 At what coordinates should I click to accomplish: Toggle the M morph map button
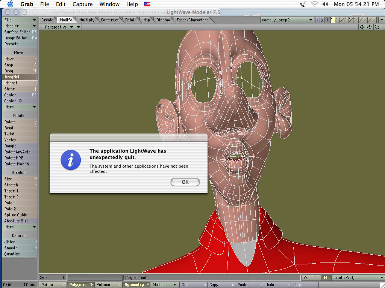tap(325, 277)
